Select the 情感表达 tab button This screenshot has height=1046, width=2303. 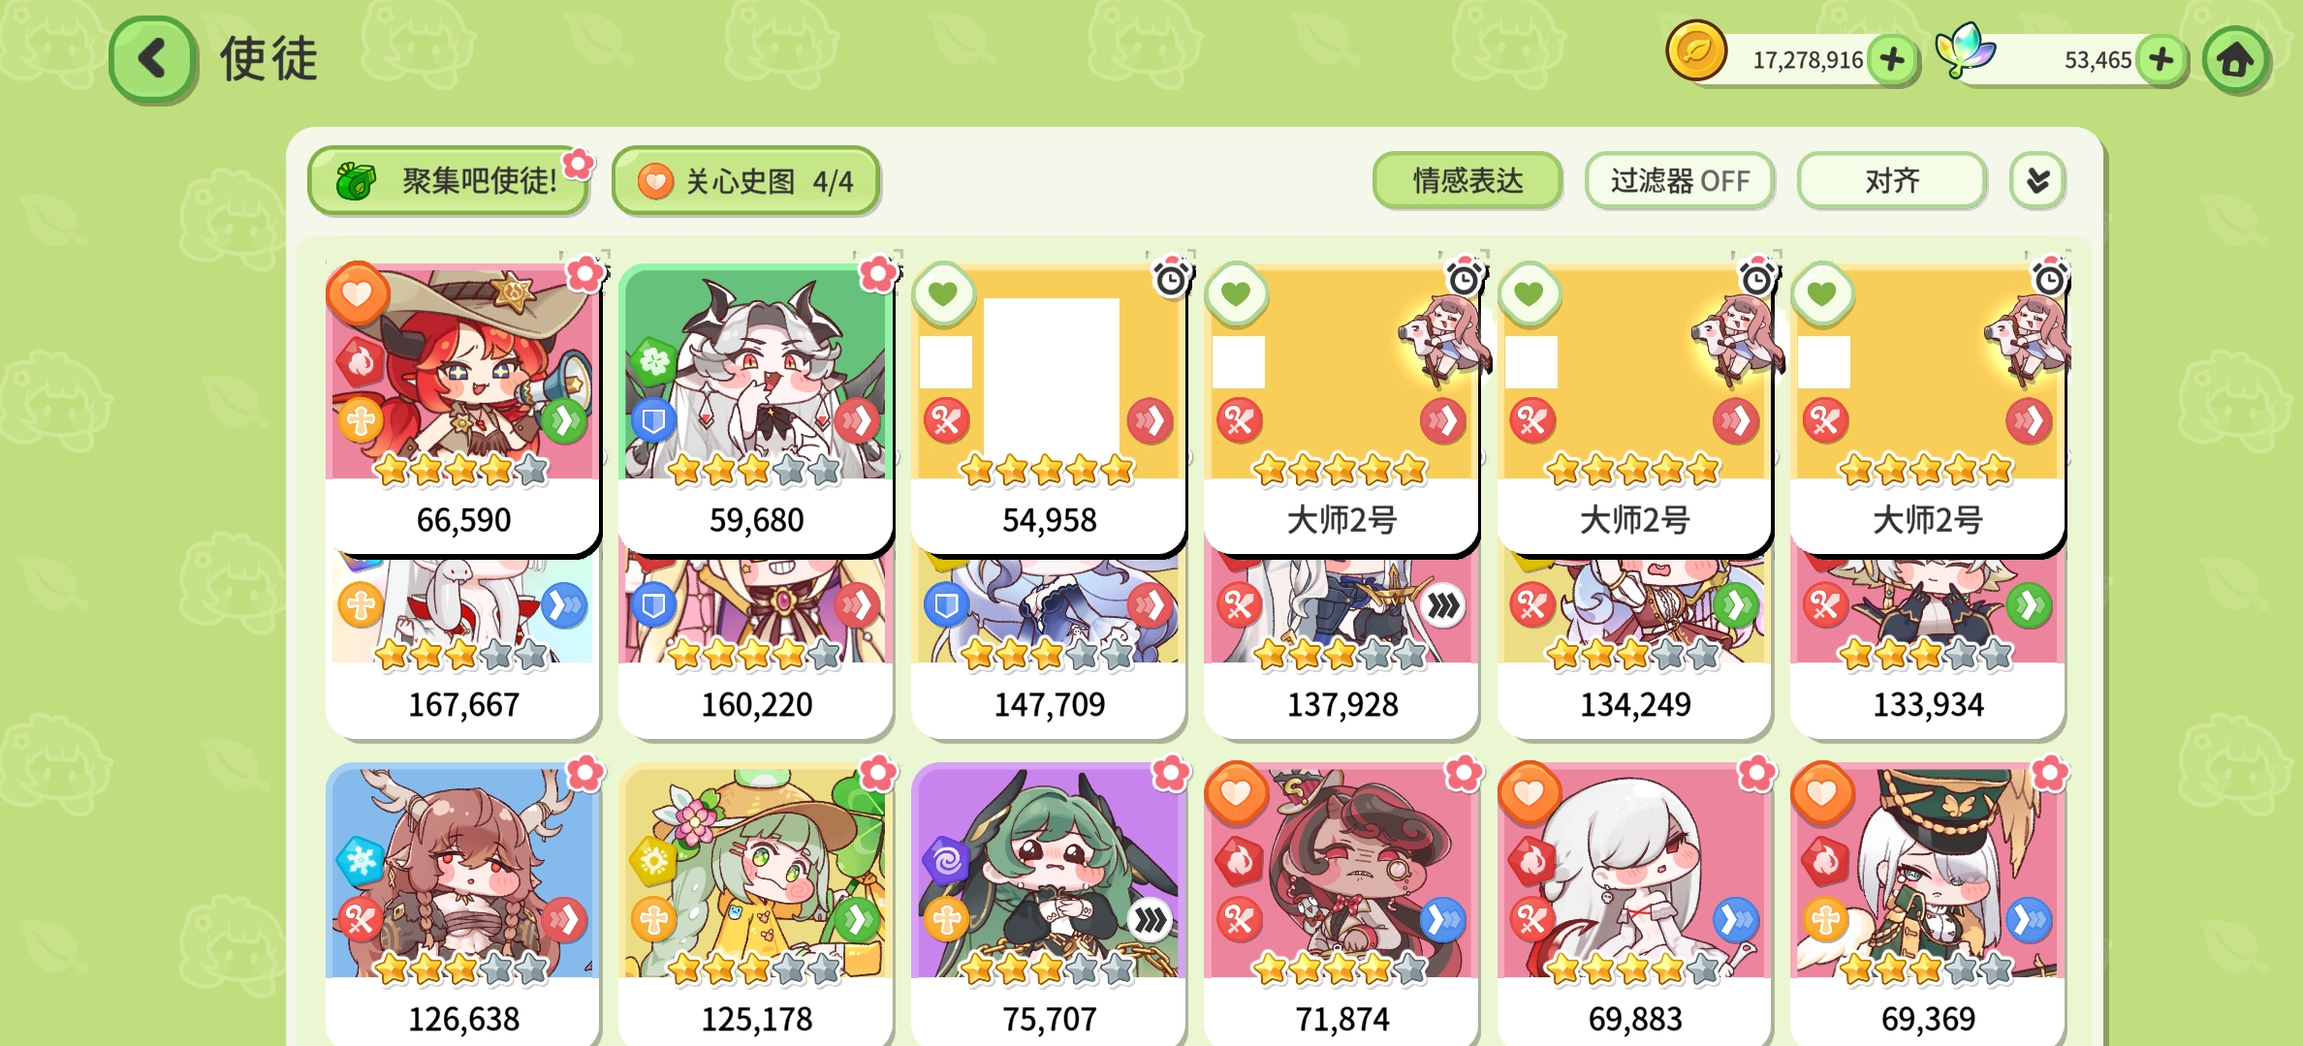1467,180
